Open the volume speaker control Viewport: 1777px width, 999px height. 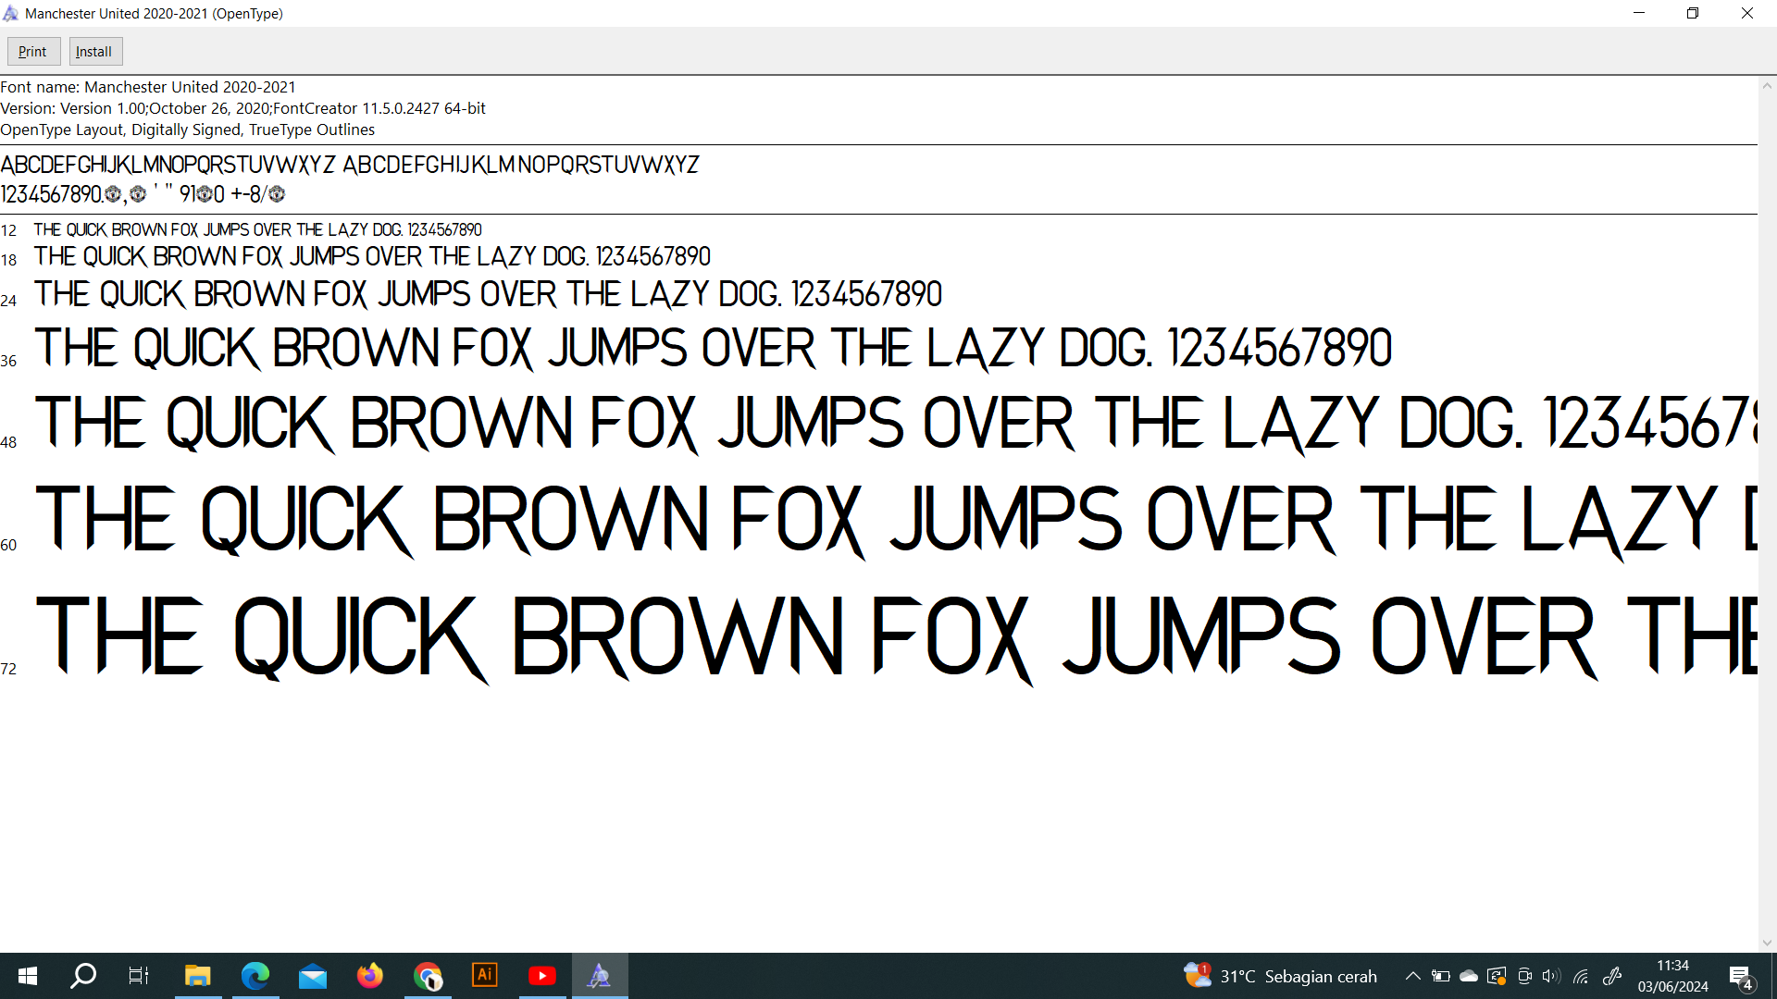pyautogui.click(x=1551, y=976)
